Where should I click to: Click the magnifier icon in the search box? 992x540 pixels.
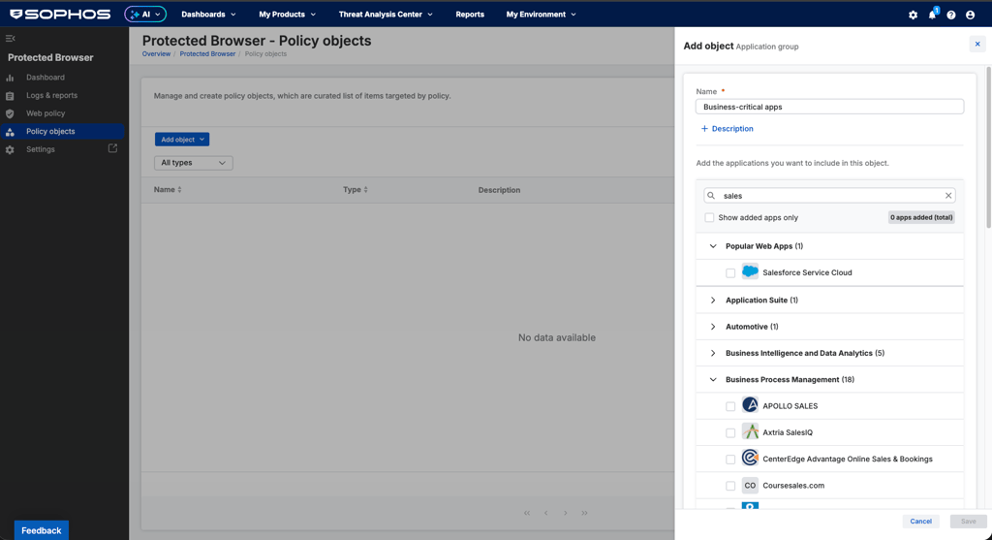pyautogui.click(x=711, y=196)
